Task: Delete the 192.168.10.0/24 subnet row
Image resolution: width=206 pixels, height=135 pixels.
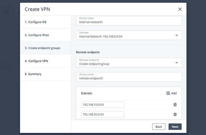Action: click(175, 105)
